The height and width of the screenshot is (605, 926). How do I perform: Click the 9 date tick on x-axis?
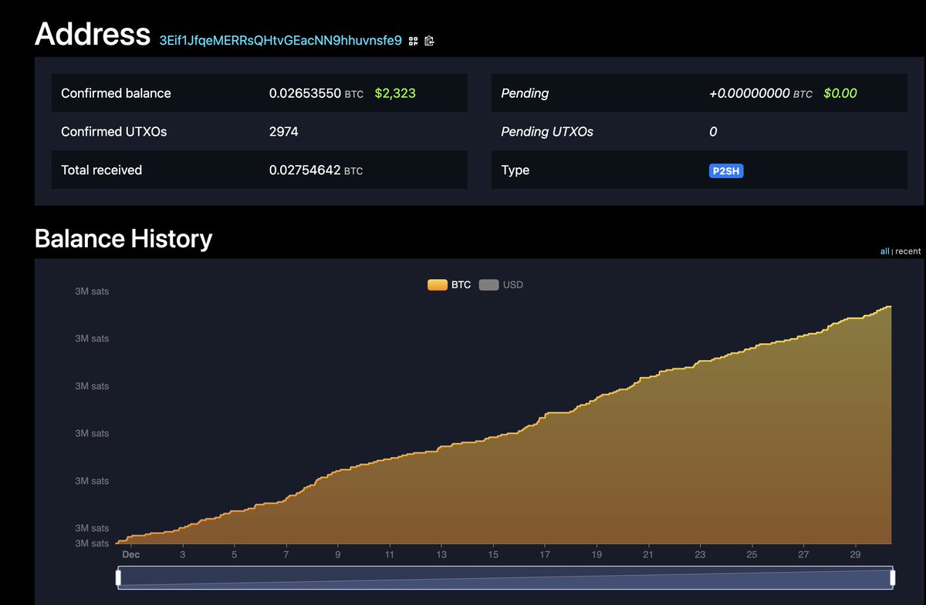coord(338,555)
